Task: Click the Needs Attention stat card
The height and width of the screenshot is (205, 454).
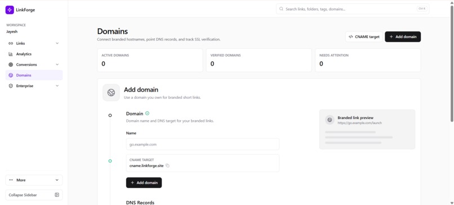Action: [x=368, y=60]
